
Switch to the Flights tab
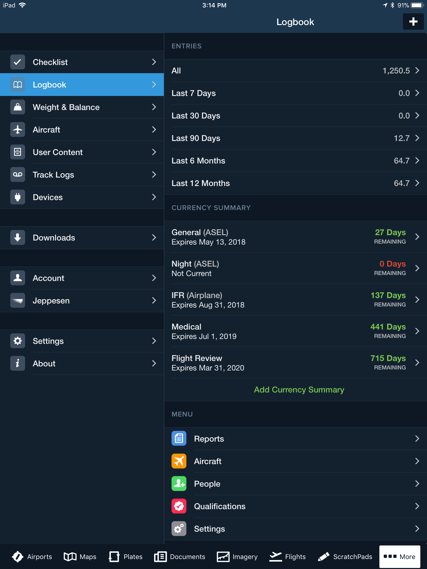pyautogui.click(x=287, y=557)
